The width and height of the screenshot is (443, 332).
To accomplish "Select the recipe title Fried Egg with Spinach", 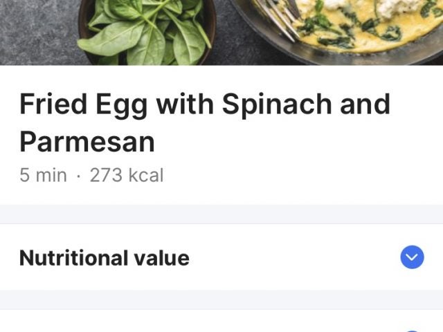I will click(204, 104).
